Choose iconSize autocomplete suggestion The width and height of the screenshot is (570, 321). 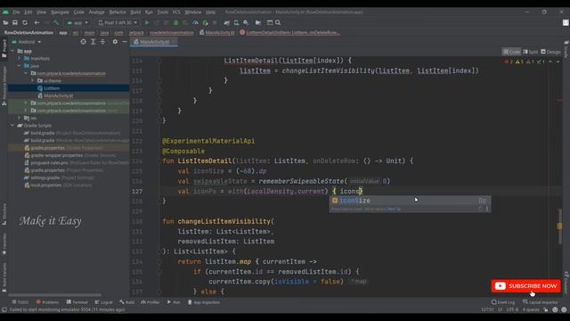pyautogui.click(x=410, y=201)
